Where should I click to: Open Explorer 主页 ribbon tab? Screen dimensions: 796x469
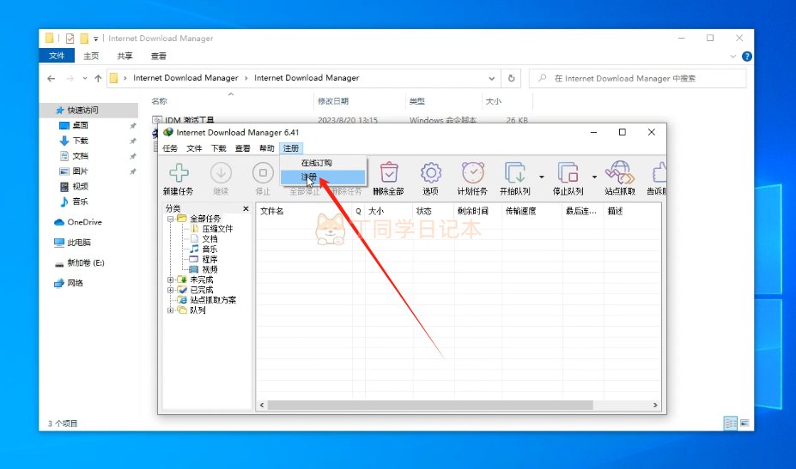tap(91, 56)
